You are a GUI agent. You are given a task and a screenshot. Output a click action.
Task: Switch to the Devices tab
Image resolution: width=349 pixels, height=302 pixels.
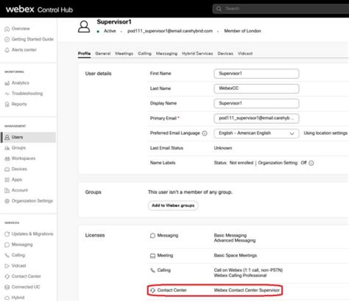pos(225,53)
